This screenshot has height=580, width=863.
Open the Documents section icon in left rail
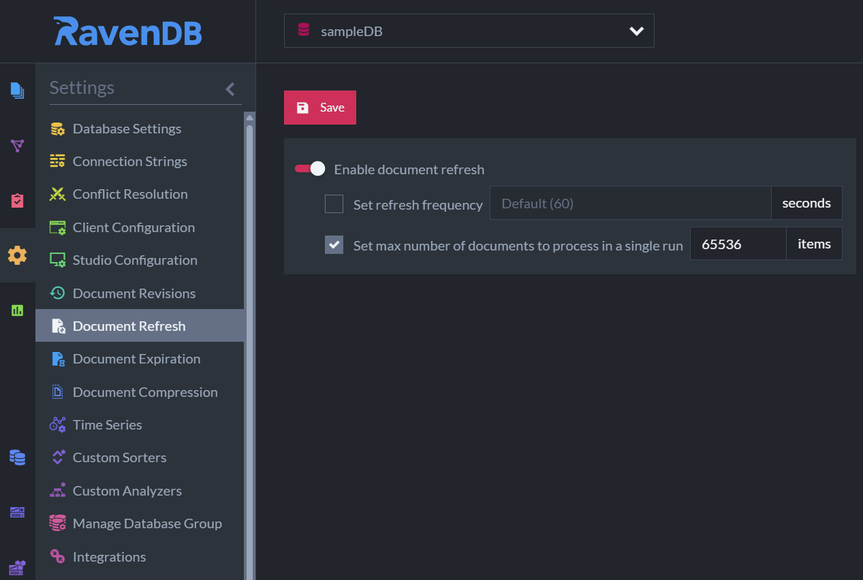click(x=17, y=90)
